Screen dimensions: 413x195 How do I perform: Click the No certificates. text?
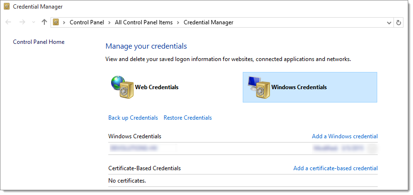tap(127, 181)
